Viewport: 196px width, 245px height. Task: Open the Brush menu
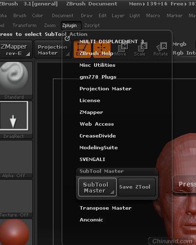coord(20,16)
